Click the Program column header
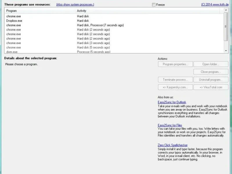 pyautogui.click(x=40, y=11)
